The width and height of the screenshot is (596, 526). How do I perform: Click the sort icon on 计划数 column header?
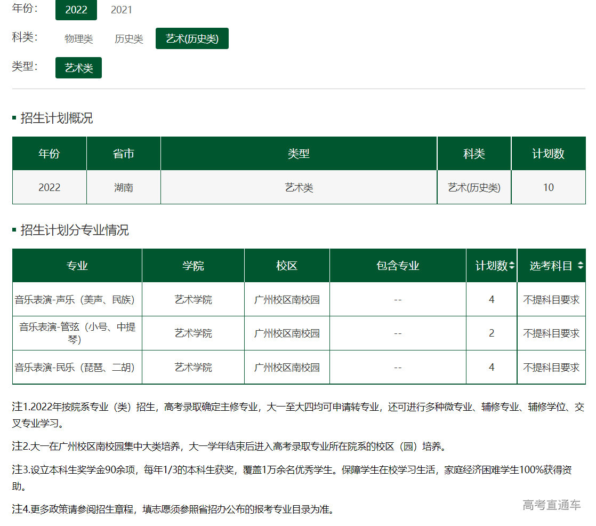tap(511, 265)
